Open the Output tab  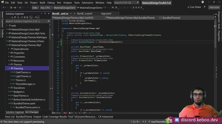(37, 117)
